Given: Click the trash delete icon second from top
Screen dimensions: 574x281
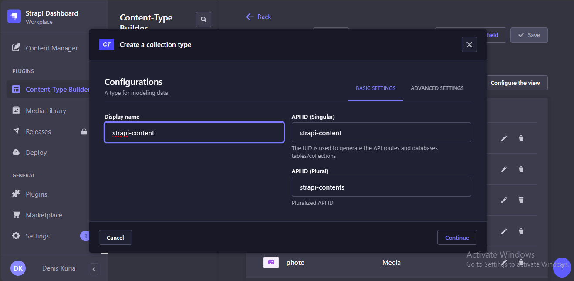Looking at the screenshot, I should (521, 169).
